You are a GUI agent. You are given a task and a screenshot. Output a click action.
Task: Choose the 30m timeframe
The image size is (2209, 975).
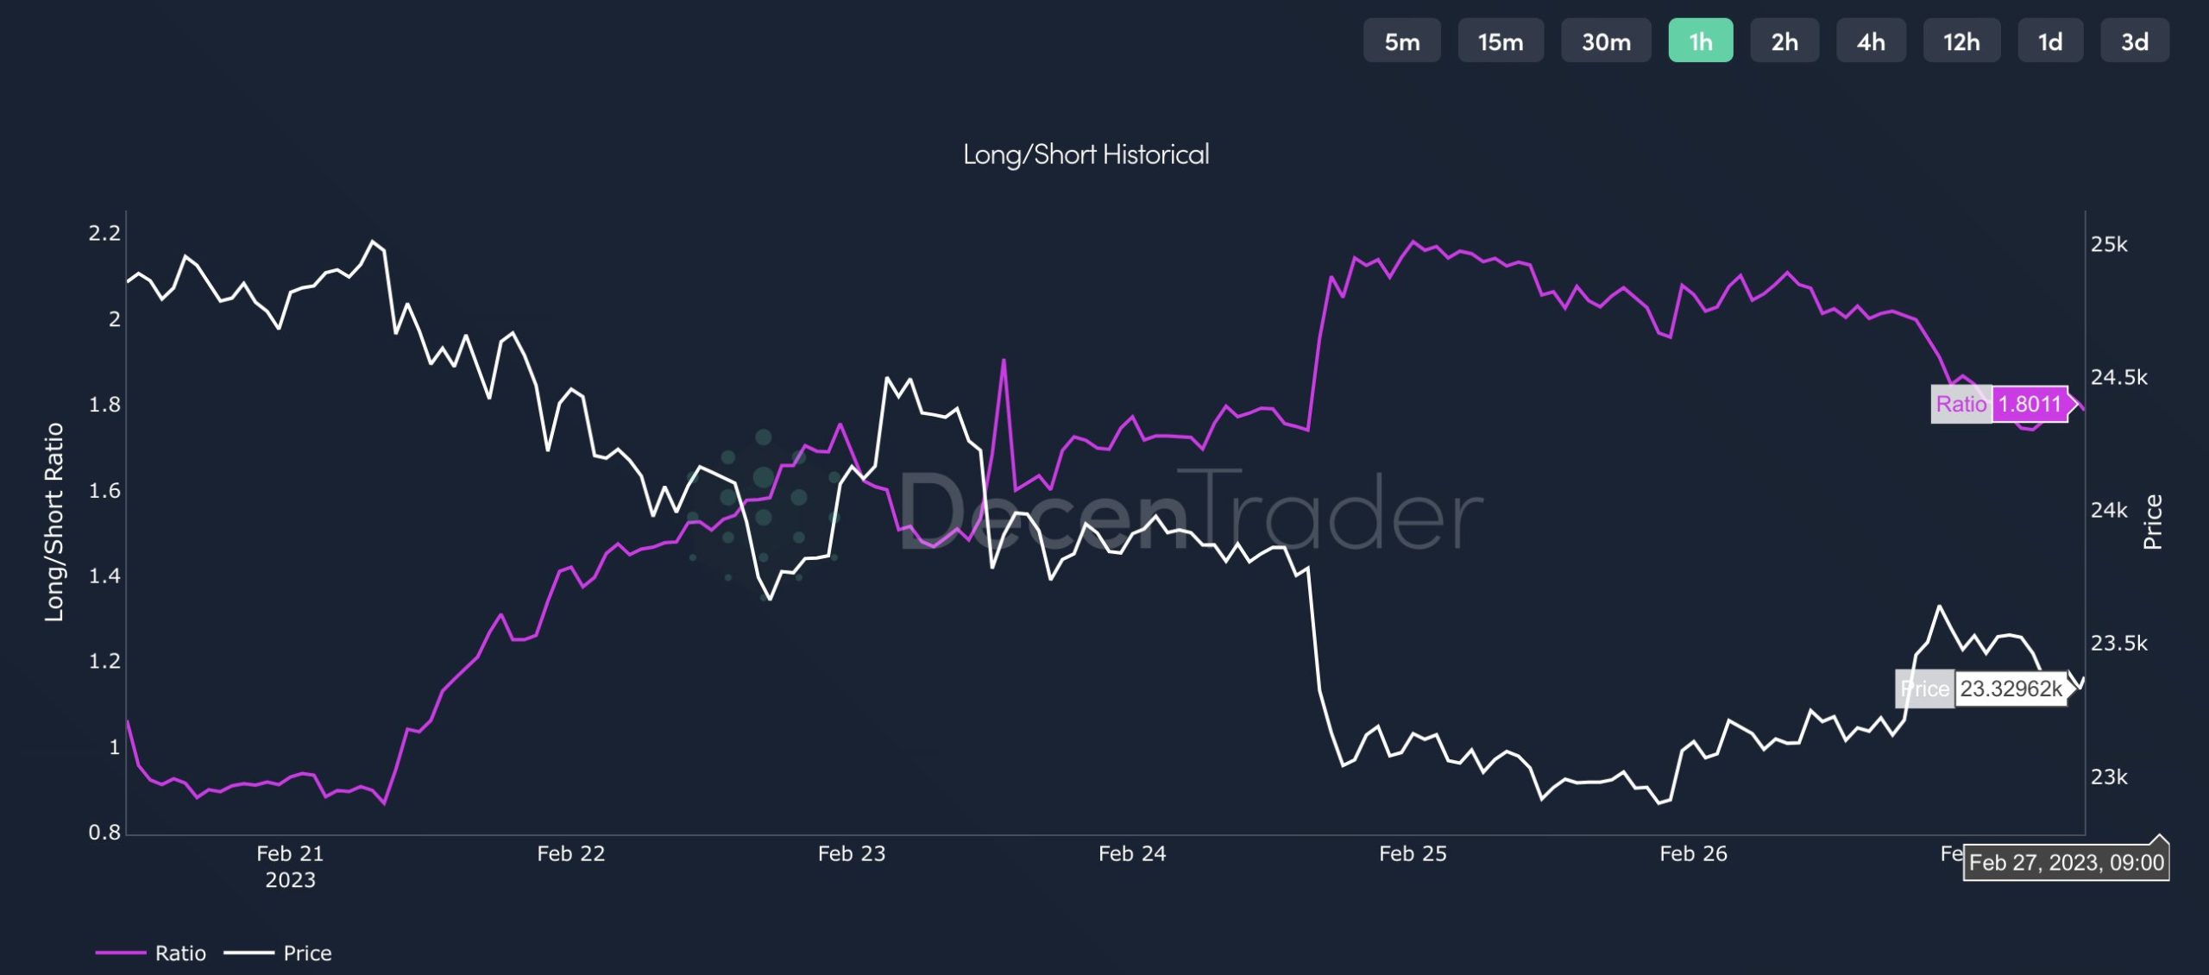click(1606, 41)
